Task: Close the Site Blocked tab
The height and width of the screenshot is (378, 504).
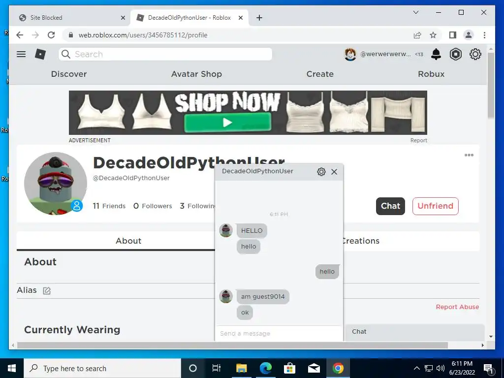Action: [123, 18]
